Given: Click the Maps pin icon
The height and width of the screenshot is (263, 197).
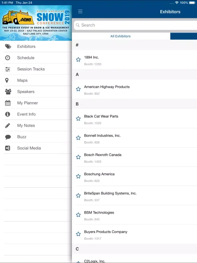Looking at the screenshot, I should click(7, 80).
